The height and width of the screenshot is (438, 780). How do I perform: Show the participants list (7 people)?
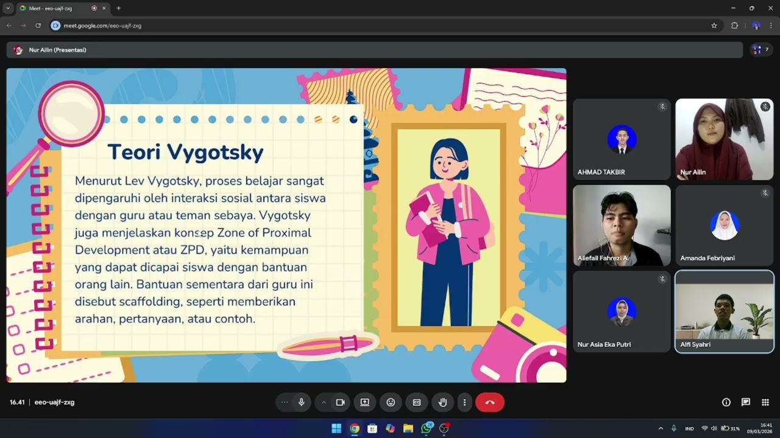tap(760, 50)
